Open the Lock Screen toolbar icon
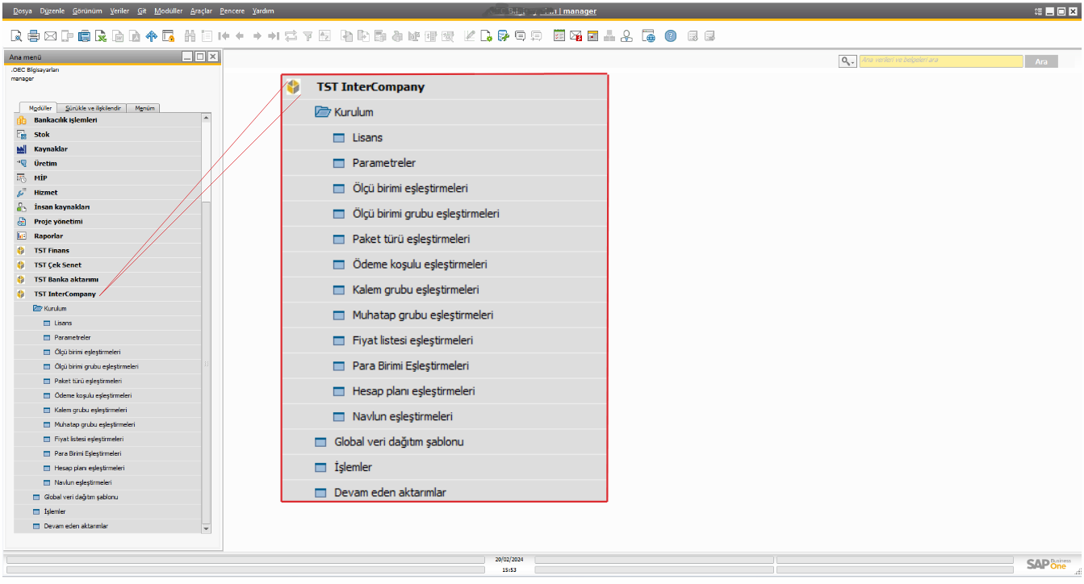The width and height of the screenshot is (1084, 584). tap(168, 36)
